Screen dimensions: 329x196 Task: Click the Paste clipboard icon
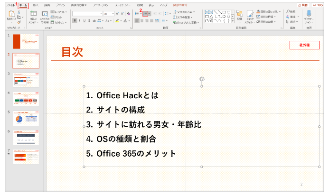point(10,15)
